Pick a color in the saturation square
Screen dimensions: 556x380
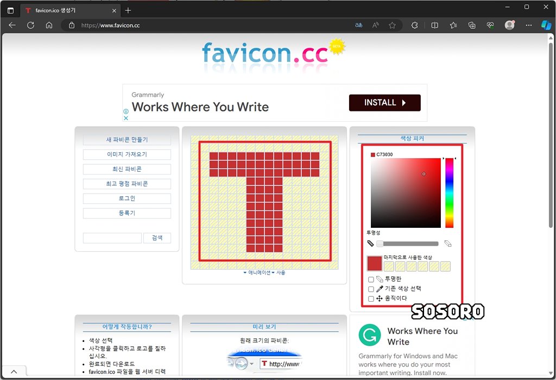[406, 193]
